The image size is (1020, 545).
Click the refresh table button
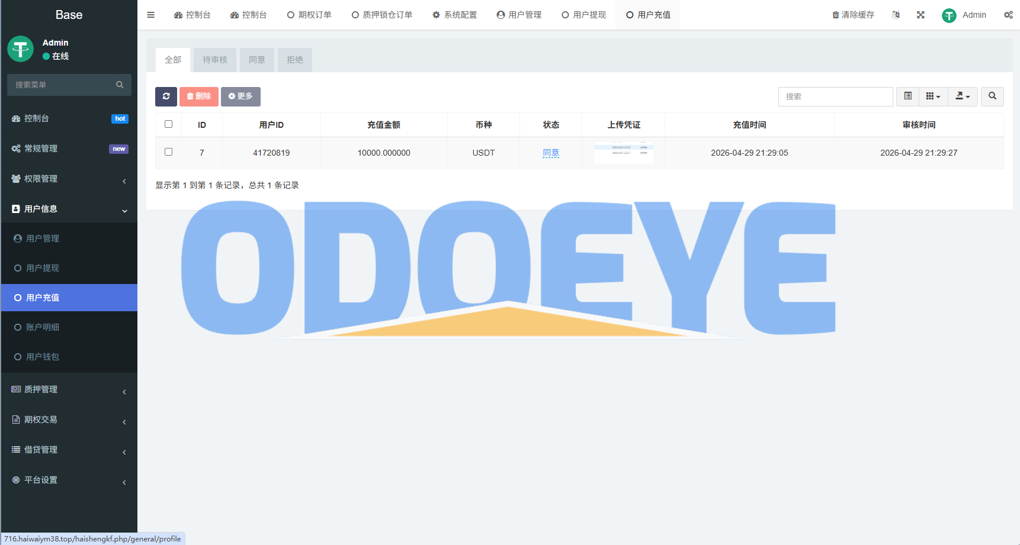pyautogui.click(x=166, y=96)
